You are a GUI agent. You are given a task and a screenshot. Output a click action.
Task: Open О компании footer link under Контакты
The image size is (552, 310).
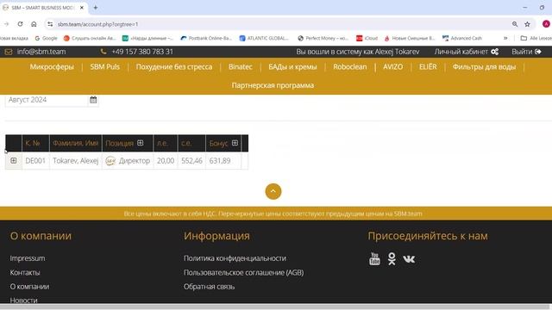pyautogui.click(x=29, y=287)
